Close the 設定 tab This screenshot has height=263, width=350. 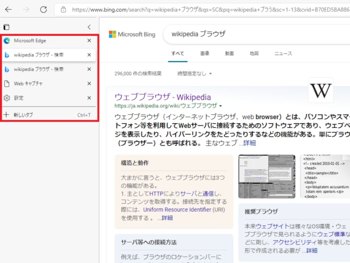click(x=89, y=98)
